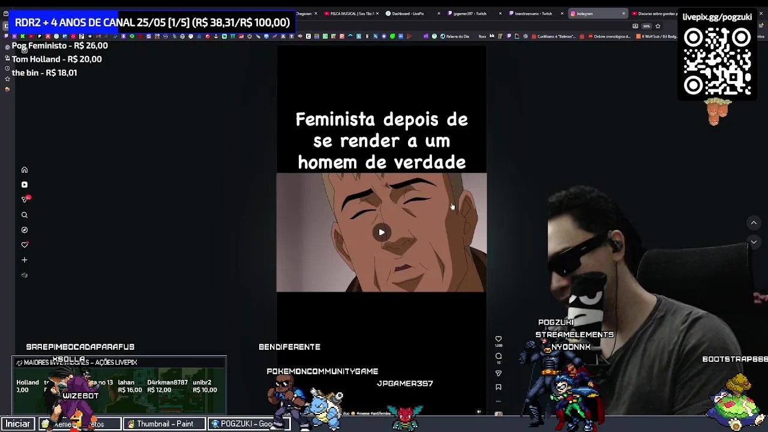
Task: Open Notifications heart in the sidebar
Action: coord(25,245)
